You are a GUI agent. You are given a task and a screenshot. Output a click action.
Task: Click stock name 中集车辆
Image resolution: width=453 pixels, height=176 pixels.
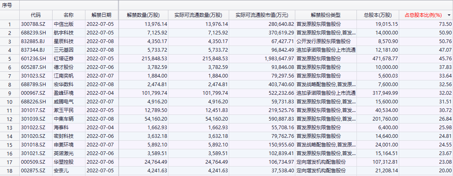coord(64,119)
